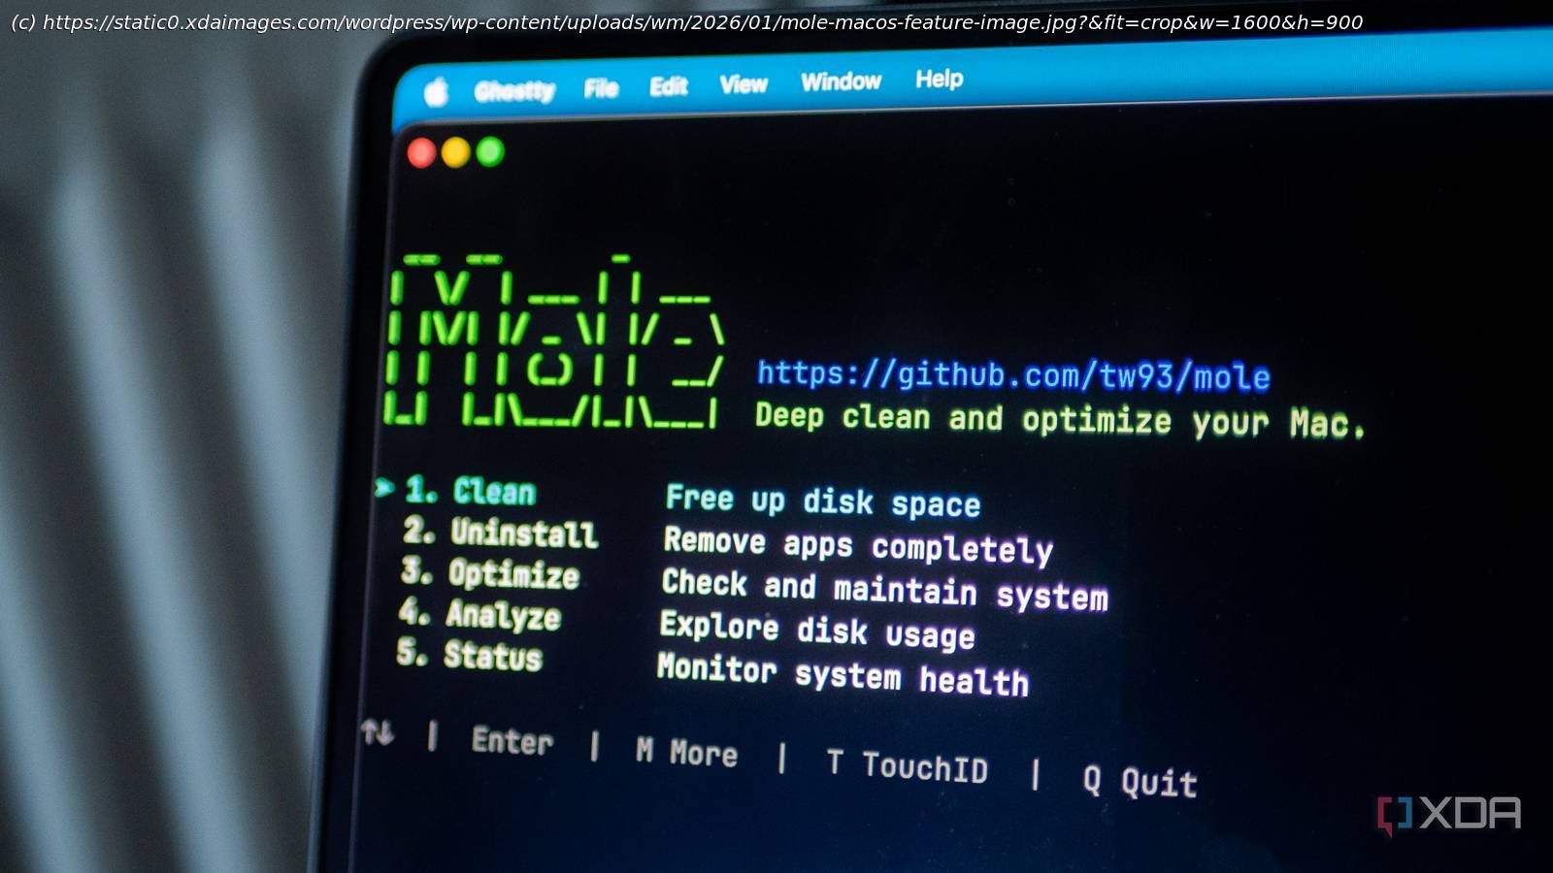Image resolution: width=1553 pixels, height=873 pixels.
Task: Open the Apple menu
Action: (436, 92)
